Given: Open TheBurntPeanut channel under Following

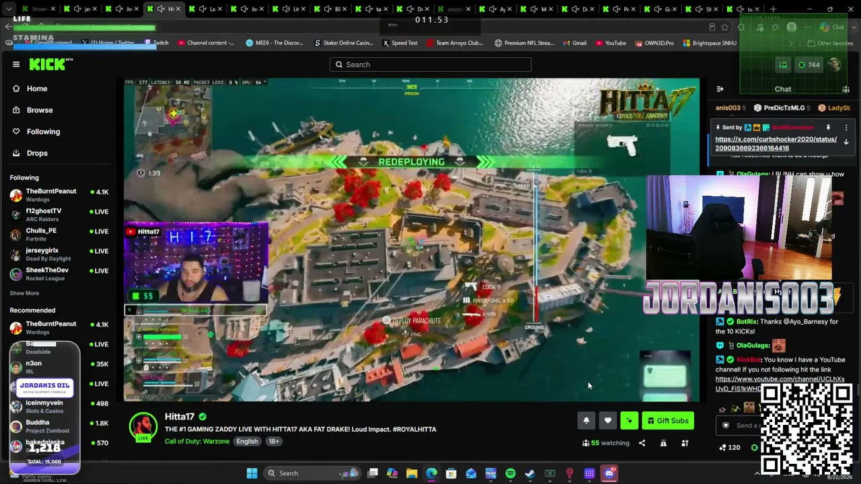Looking at the screenshot, I should (59, 195).
